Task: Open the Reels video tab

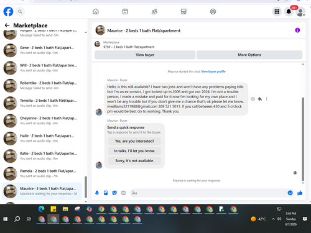Action: (125, 12)
